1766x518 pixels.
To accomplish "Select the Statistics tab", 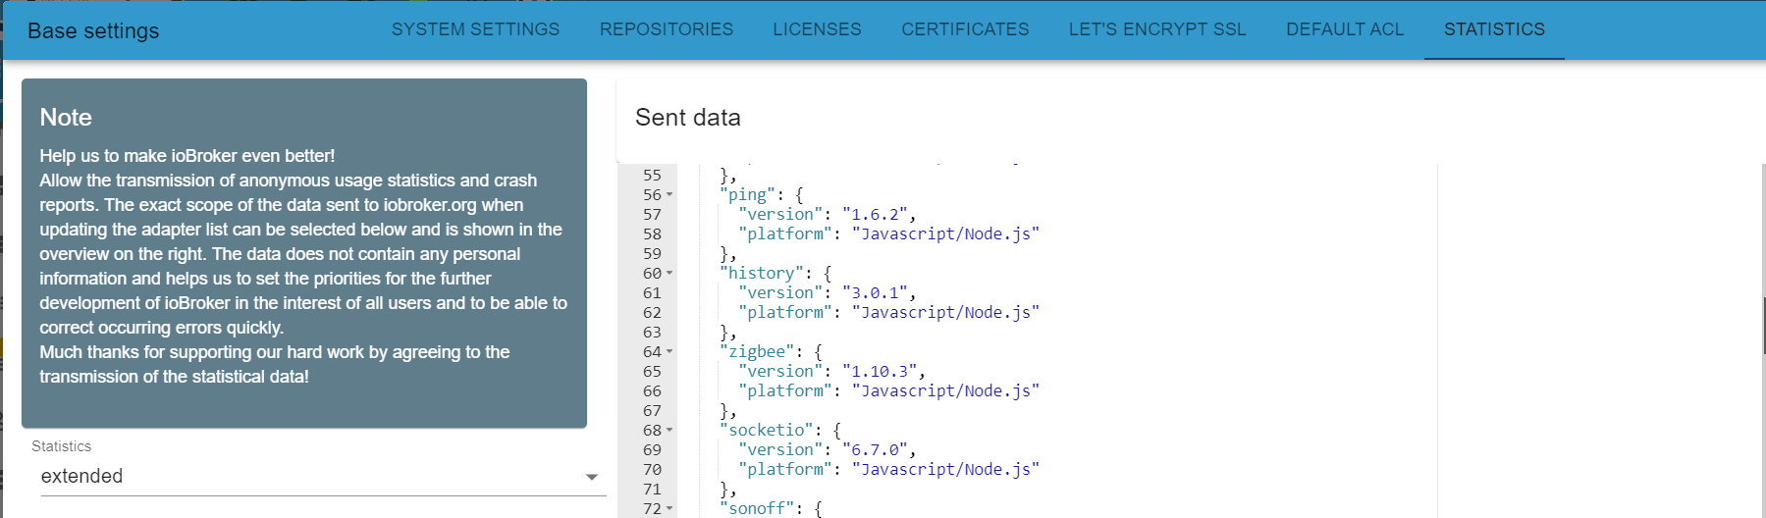I will point(1494,29).
